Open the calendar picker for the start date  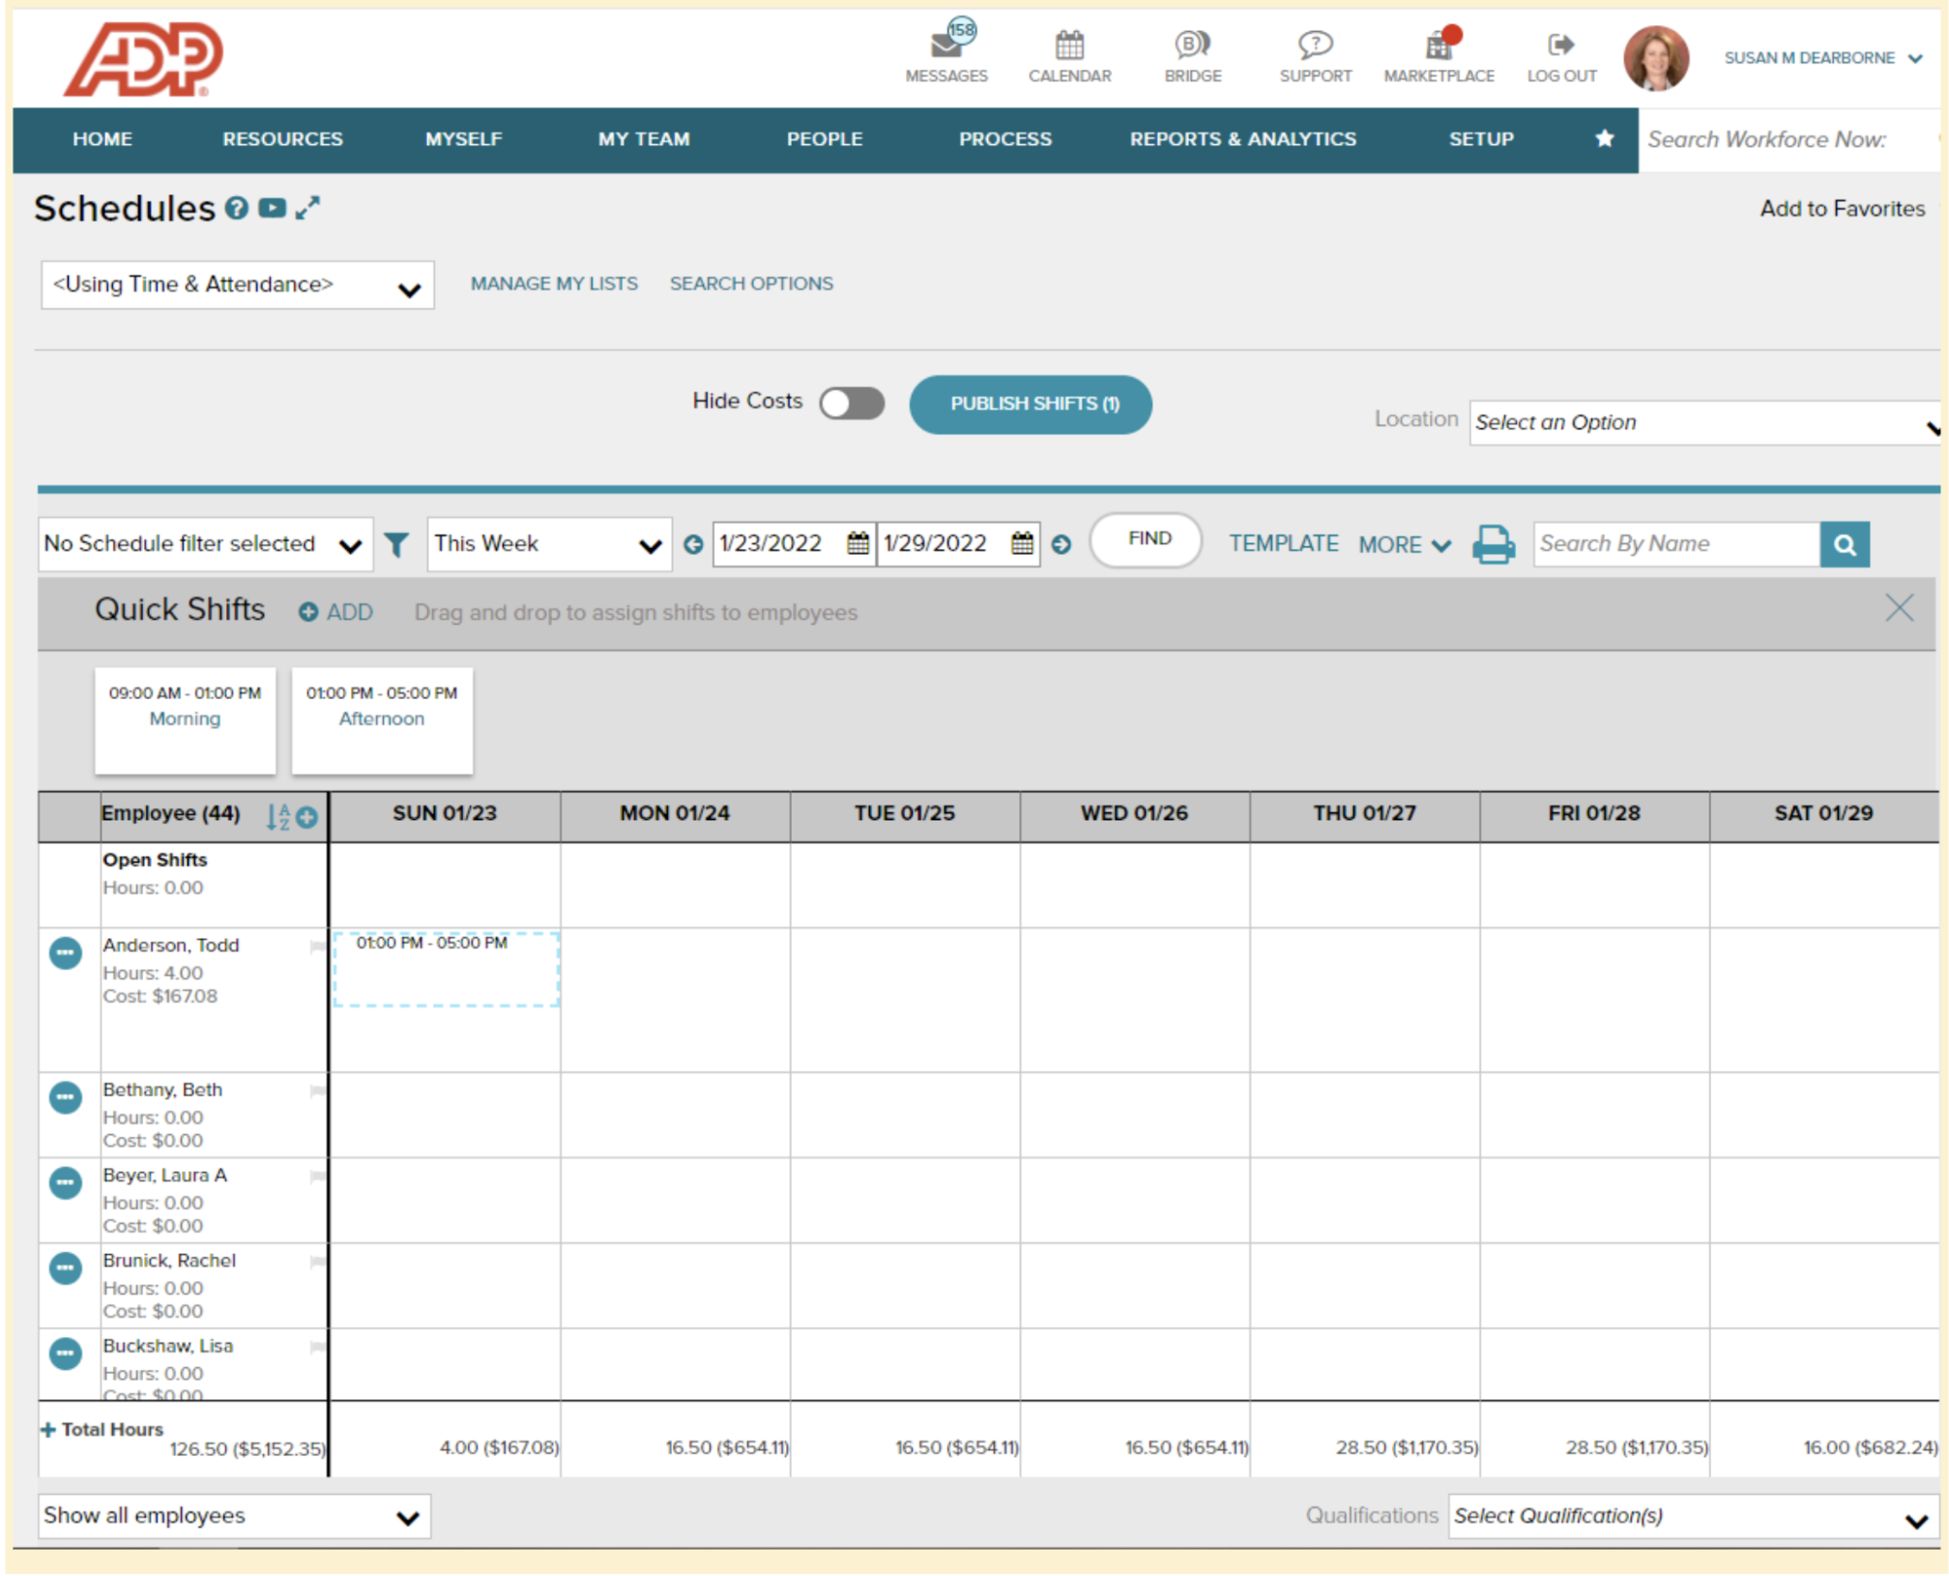857,543
